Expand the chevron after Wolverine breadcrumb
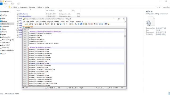 click(x=36, y=7)
